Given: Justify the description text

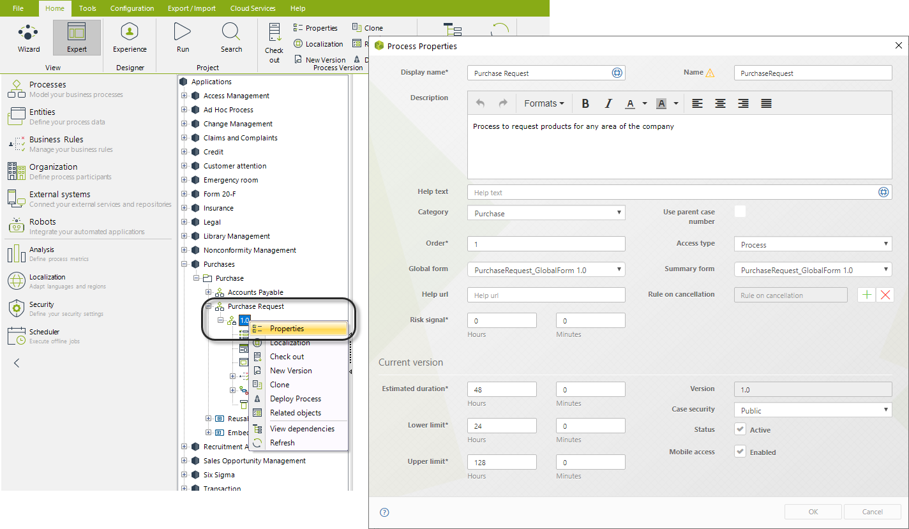Looking at the screenshot, I should 766,103.
